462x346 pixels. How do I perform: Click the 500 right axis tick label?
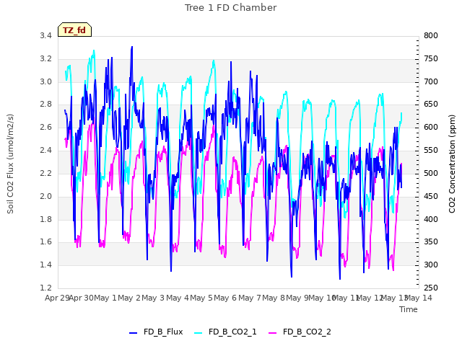[x=431, y=173]
